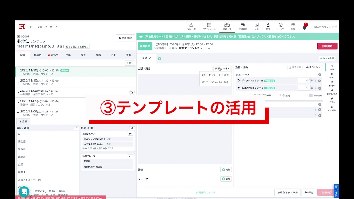The width and height of the screenshot is (354, 199).
Task: Open the chat widget bubble
Action: coord(24,192)
